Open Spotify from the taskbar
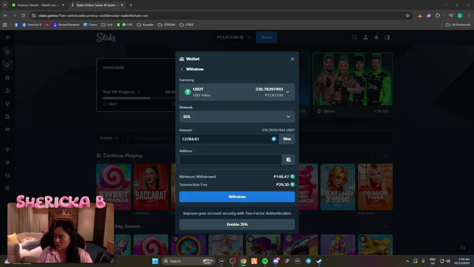 (x=265, y=261)
